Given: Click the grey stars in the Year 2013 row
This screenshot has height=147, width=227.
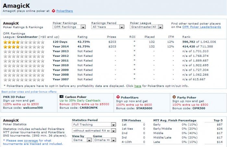Looking at the screenshot, I should [x=24, y=51].
